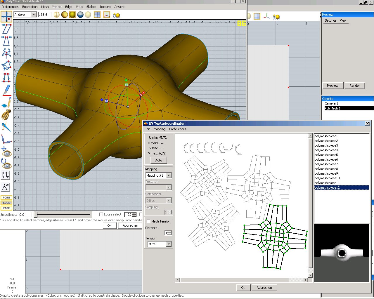Open the Mesh menu
Screen dimensions: 374x299
point(45,7)
